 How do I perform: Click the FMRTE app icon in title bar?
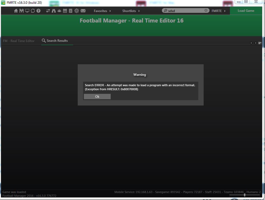3,2
